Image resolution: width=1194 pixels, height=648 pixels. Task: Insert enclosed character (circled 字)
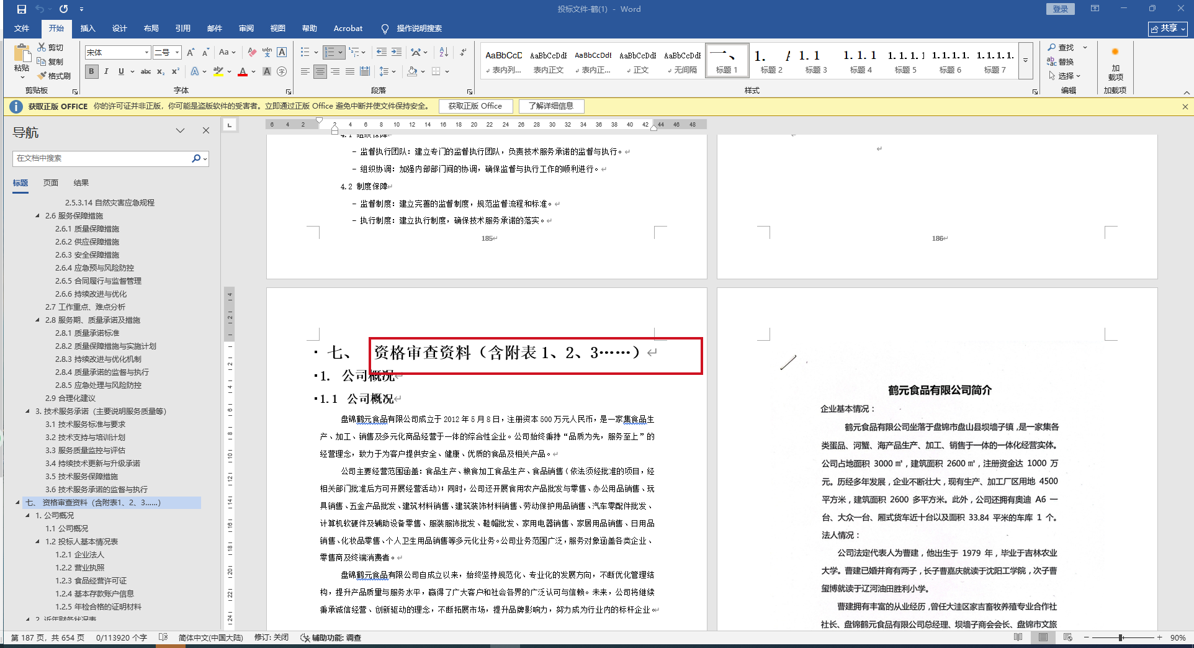click(x=282, y=71)
